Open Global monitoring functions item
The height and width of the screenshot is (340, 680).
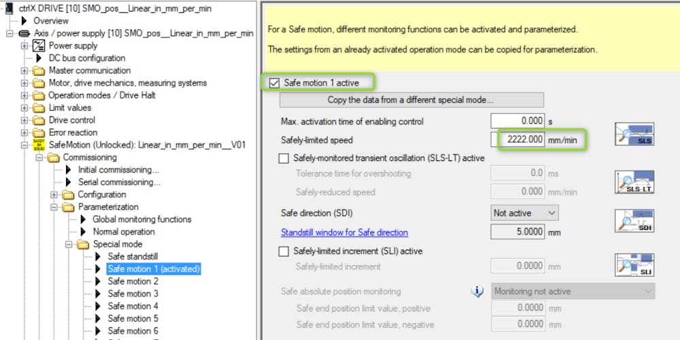[x=142, y=219]
